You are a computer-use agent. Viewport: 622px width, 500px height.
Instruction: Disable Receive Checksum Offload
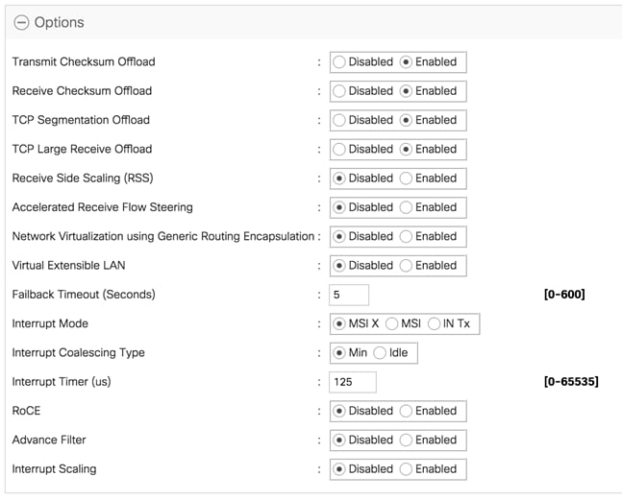coord(339,91)
